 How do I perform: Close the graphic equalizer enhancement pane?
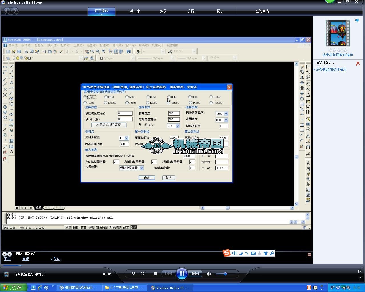click(309, 254)
